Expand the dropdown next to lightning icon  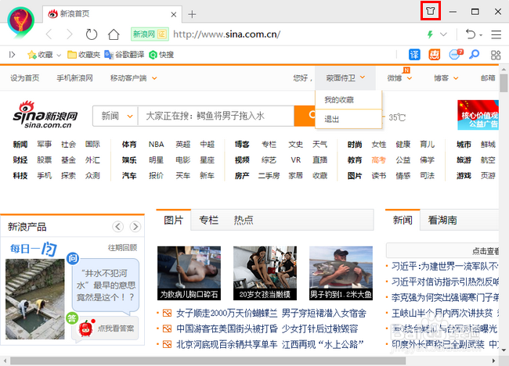coord(443,34)
